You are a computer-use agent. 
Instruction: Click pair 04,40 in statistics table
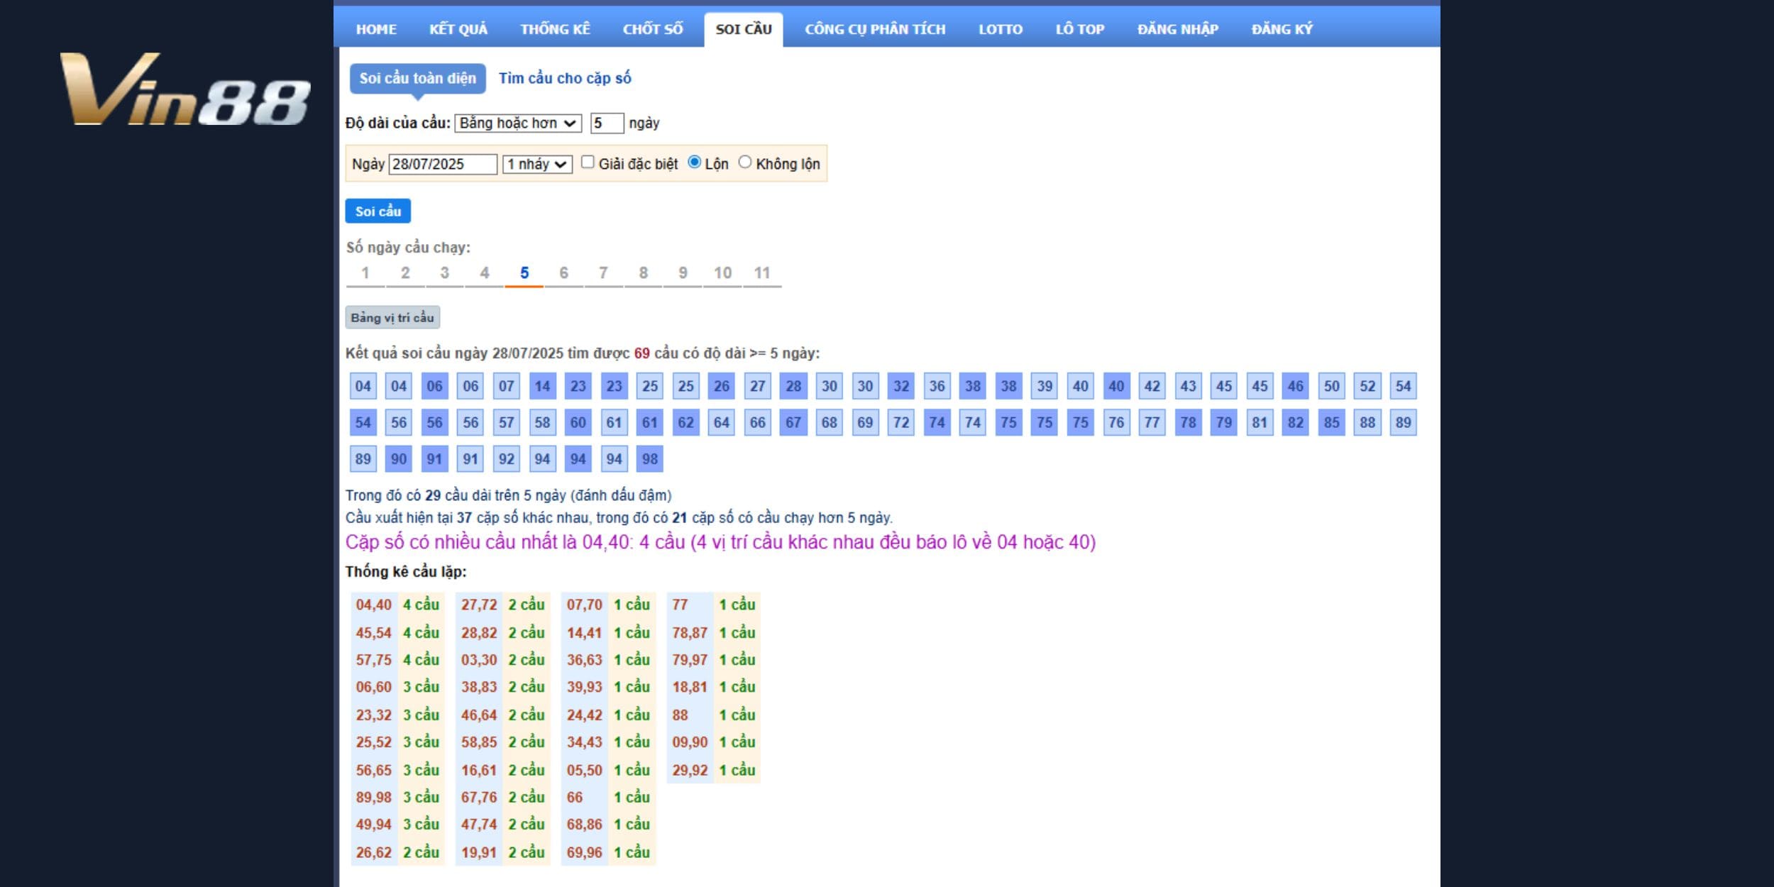coord(374,605)
